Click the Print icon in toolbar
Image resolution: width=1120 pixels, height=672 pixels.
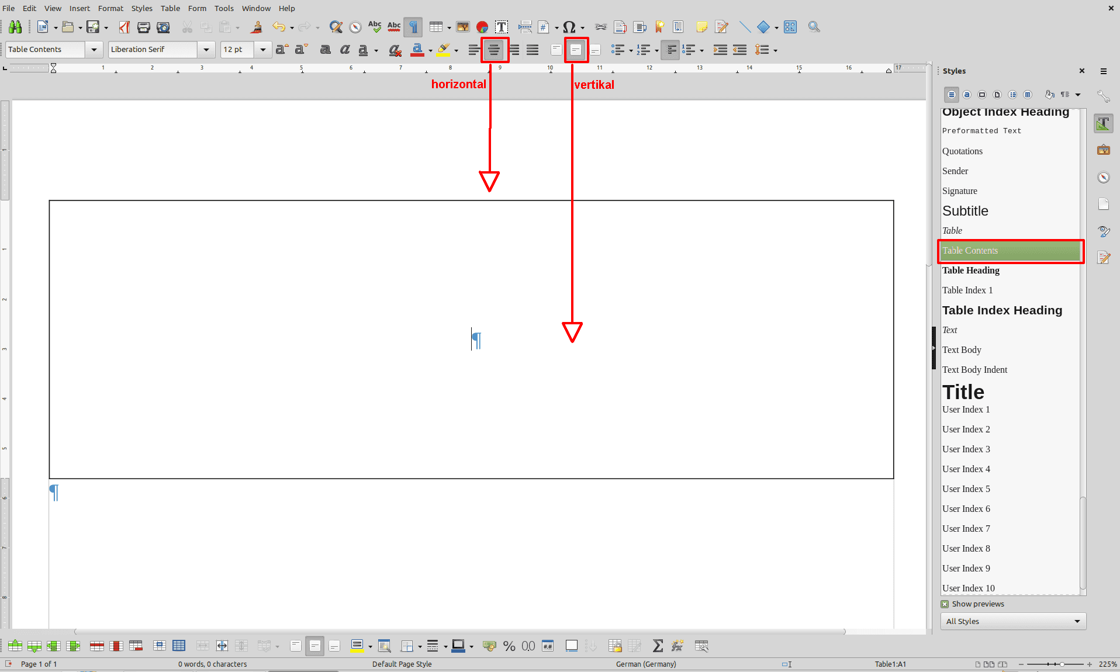tap(144, 27)
